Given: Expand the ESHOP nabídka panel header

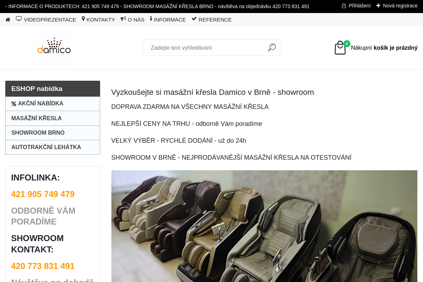Looking at the screenshot, I should 37,88.
